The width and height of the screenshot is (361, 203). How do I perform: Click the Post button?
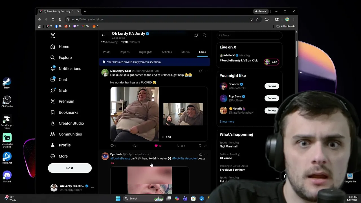pos(70,168)
